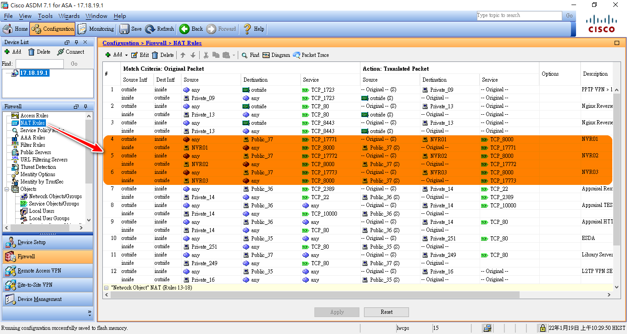This screenshot has width=627, height=334.
Task: Open the Site-to-Site VPN section
Action: [34, 285]
